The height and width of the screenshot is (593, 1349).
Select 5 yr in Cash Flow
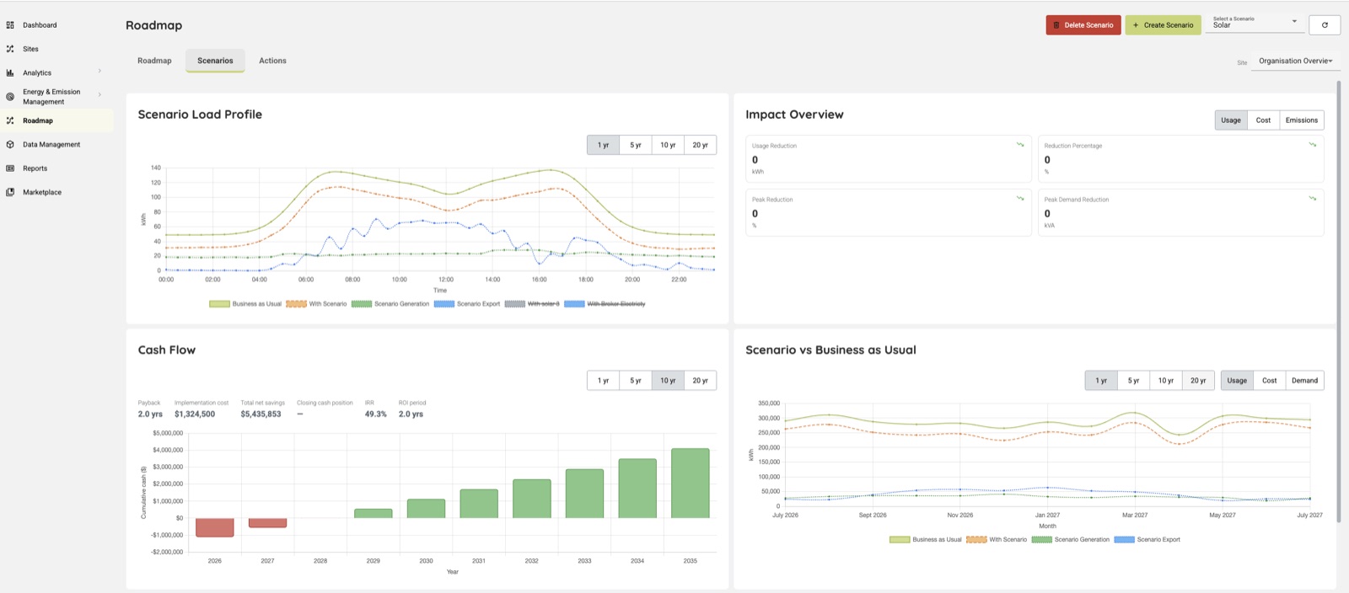click(636, 381)
